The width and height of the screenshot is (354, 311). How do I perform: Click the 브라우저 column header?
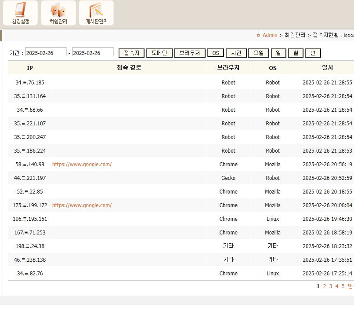click(228, 68)
